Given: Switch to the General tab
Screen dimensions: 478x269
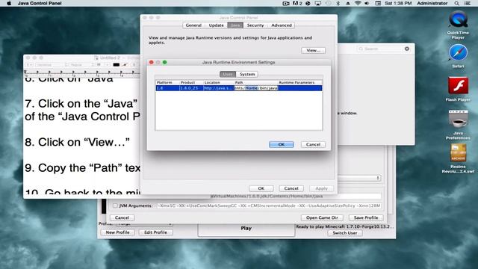Looking at the screenshot, I should pyautogui.click(x=193, y=25).
